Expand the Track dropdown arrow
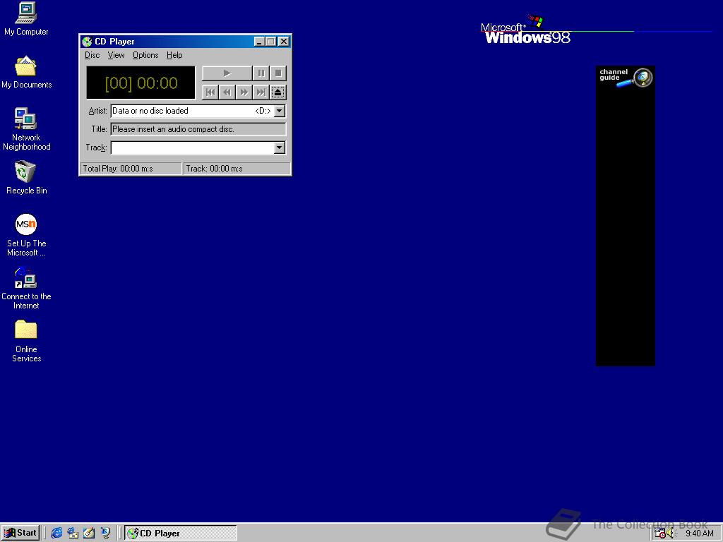 (280, 147)
